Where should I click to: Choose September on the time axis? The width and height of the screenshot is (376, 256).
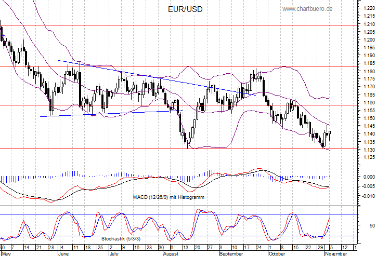tap(231, 254)
